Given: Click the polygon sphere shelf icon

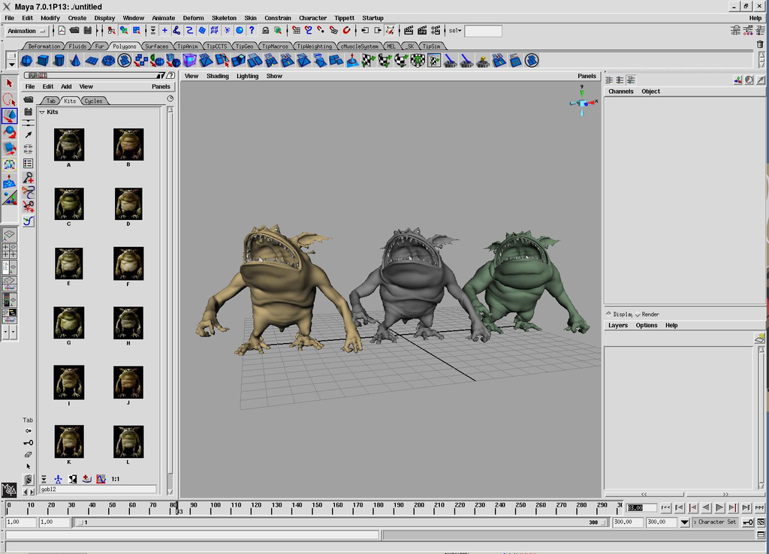Looking at the screenshot, I should pos(26,61).
